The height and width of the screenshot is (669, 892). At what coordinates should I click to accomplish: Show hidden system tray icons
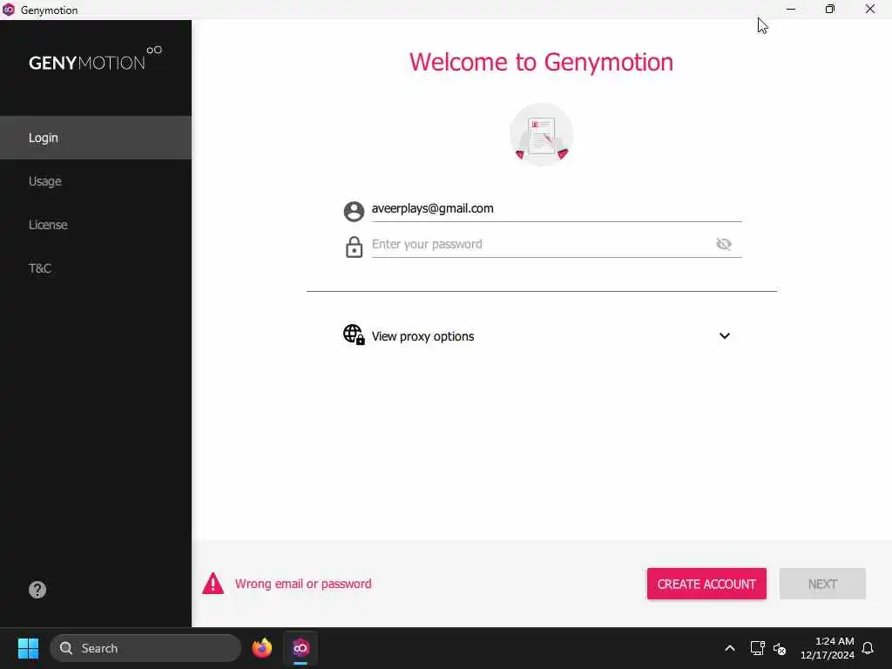coord(730,648)
